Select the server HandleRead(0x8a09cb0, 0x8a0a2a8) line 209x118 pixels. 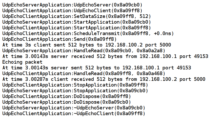(84, 50)
